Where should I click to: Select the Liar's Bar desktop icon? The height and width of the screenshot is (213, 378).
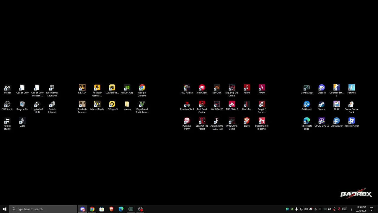click(247, 106)
